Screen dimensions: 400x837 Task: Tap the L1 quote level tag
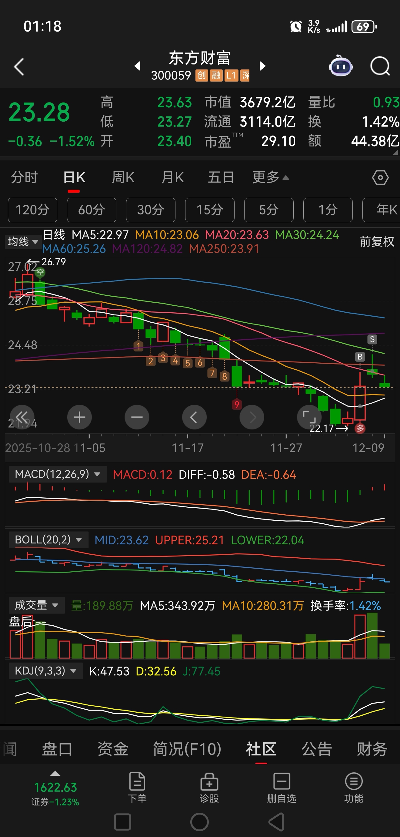[x=231, y=76]
